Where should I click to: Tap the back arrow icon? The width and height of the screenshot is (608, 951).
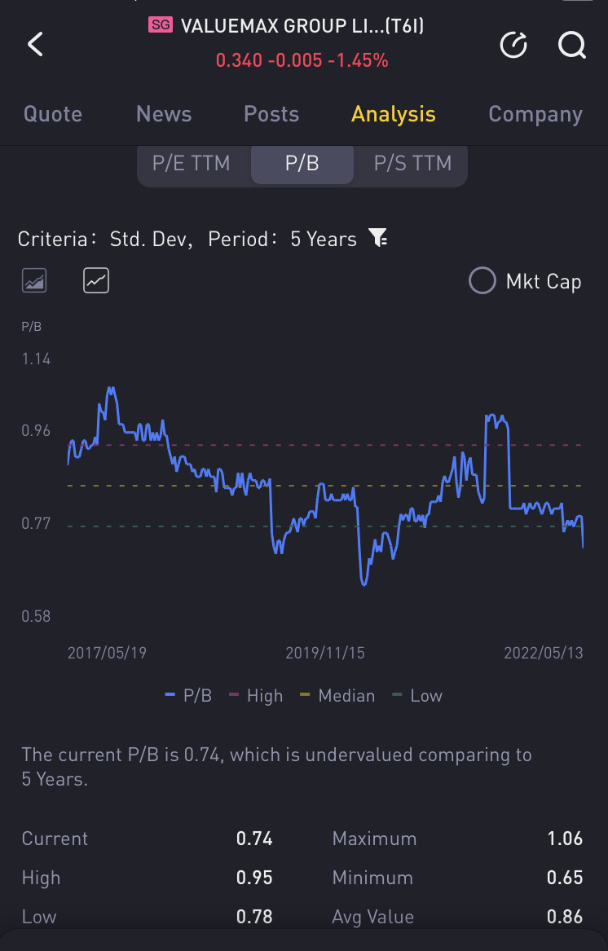click(35, 45)
